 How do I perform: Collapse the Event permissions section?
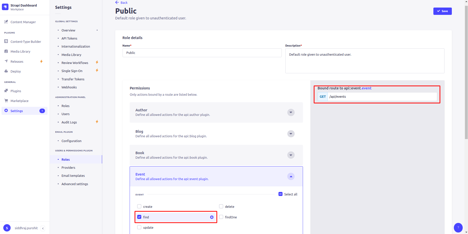tap(291, 176)
